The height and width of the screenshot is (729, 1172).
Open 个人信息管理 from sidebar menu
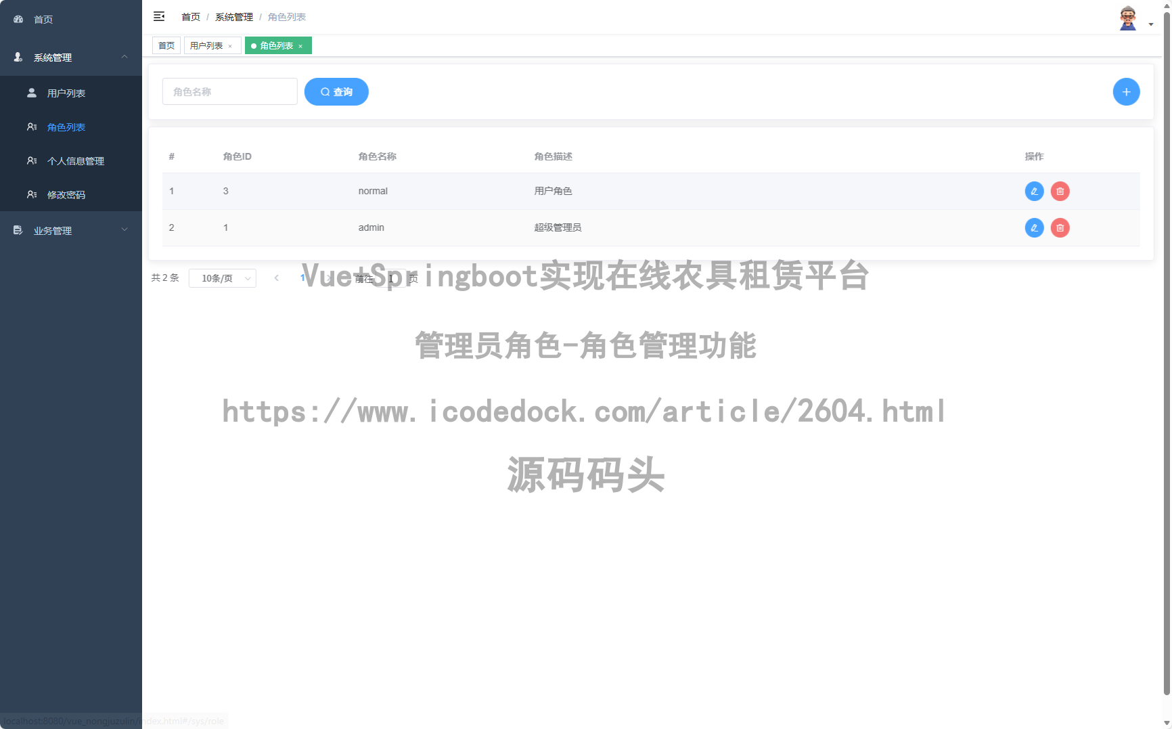(76, 160)
